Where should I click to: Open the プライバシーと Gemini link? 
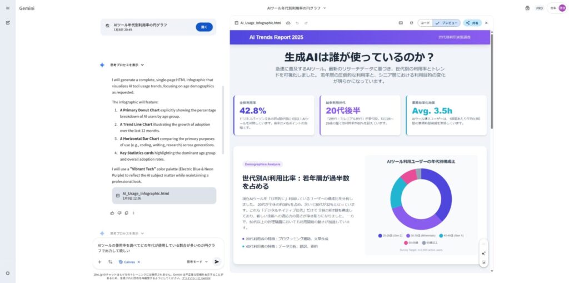point(196,278)
